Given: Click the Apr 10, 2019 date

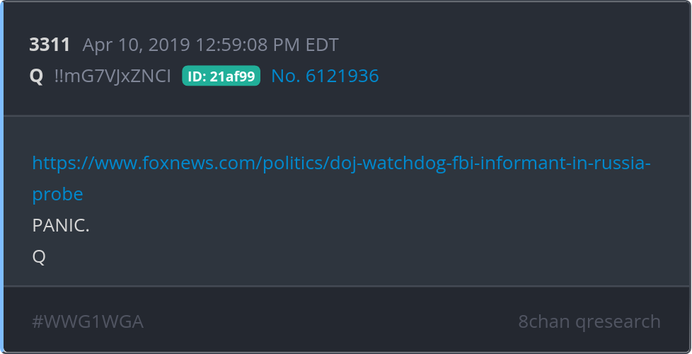Looking at the screenshot, I should point(137,45).
